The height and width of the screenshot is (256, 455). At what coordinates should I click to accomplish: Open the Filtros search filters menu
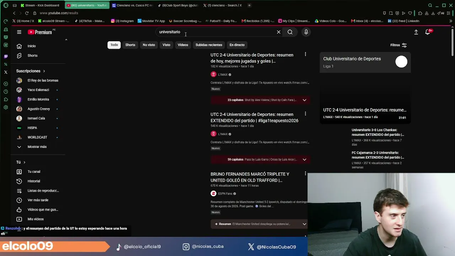tap(398, 45)
